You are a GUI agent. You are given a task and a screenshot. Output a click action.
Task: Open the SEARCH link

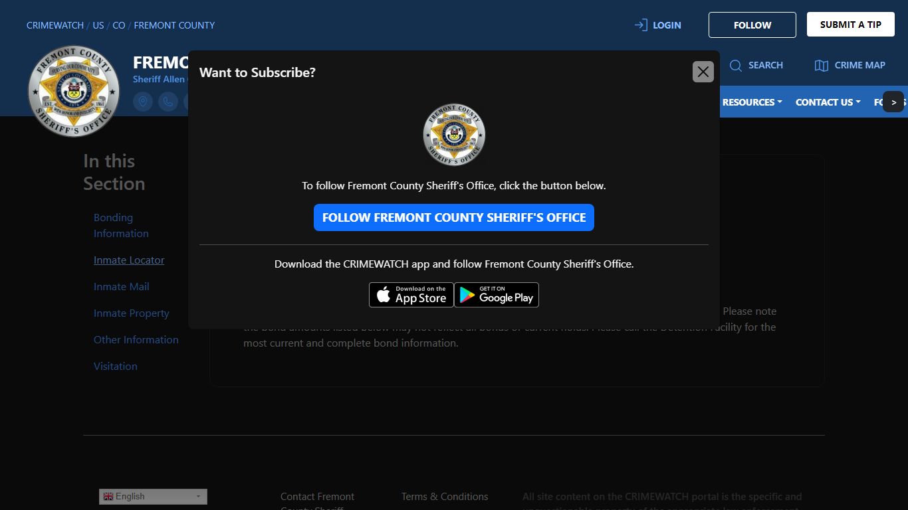766,65
